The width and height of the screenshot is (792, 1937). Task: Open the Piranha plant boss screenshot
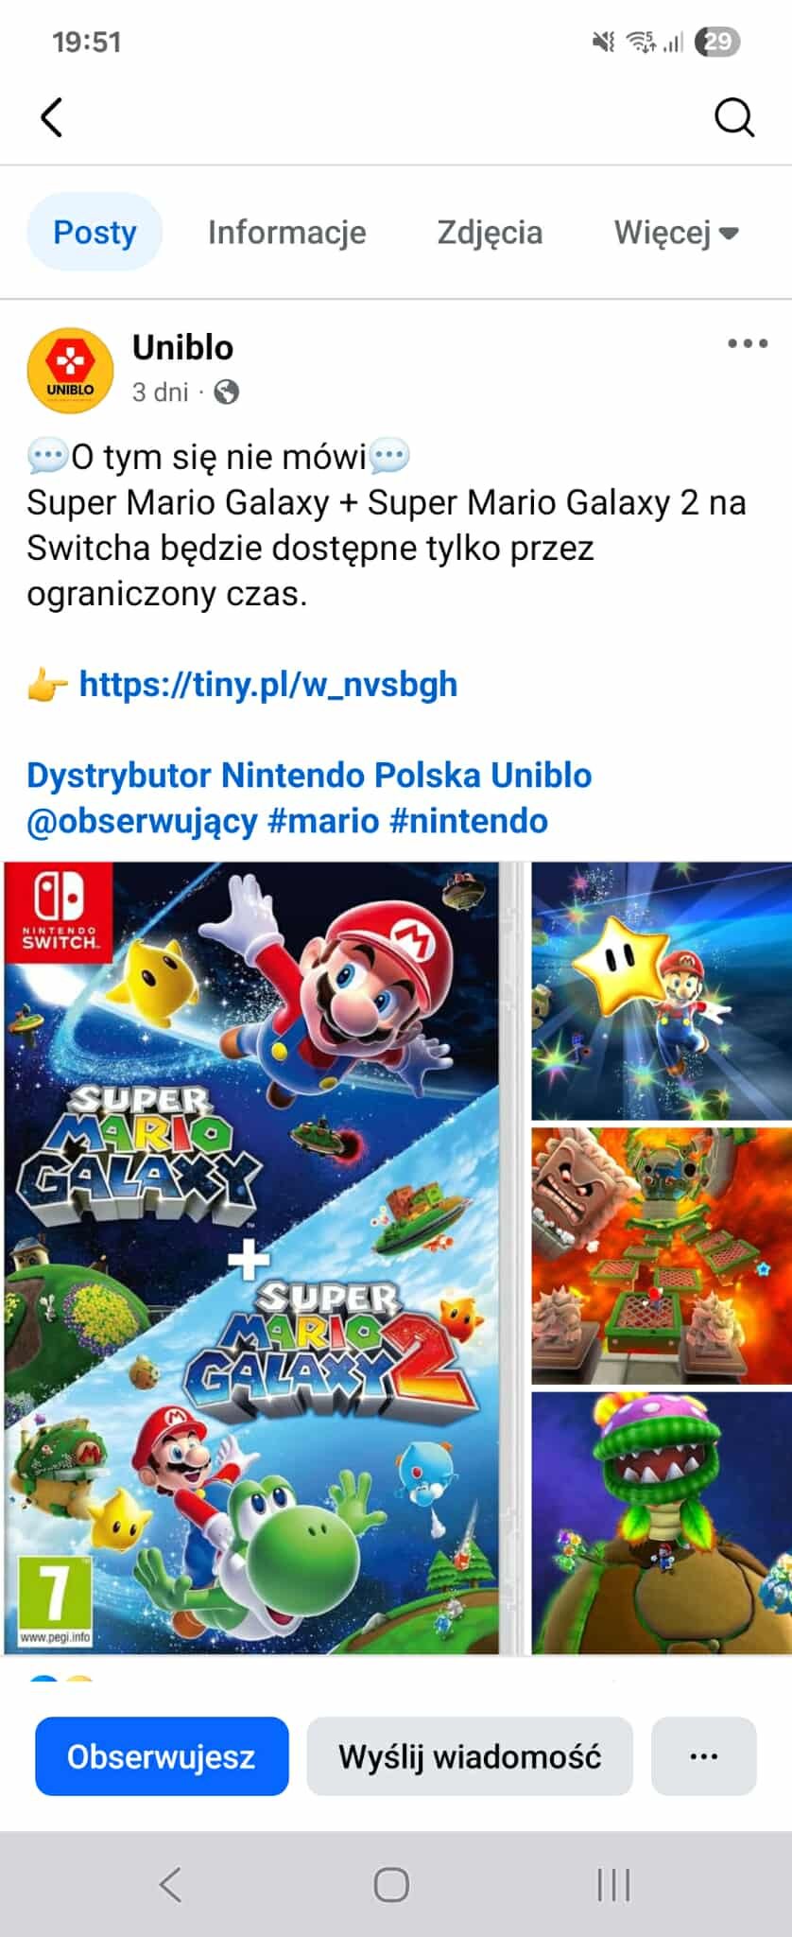pos(662,1523)
